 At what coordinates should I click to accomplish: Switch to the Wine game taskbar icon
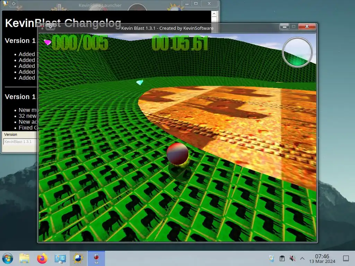click(96, 258)
